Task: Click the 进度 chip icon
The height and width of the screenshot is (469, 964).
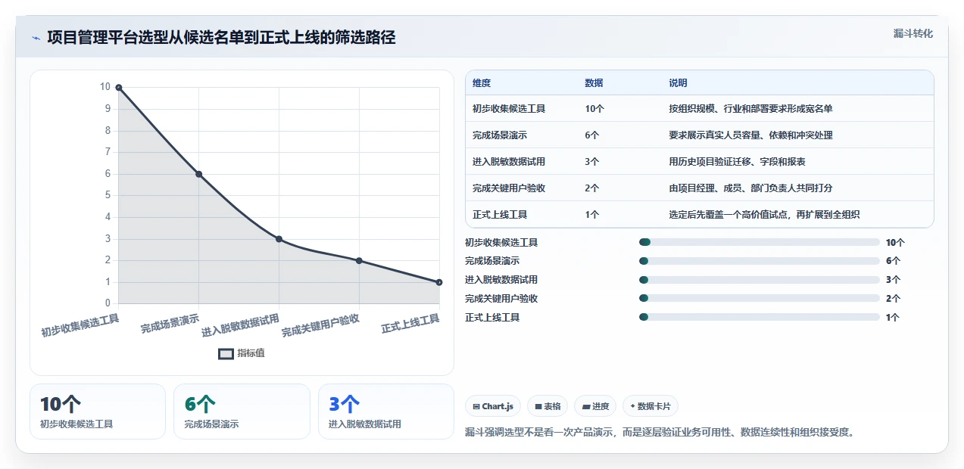Action: pos(585,407)
